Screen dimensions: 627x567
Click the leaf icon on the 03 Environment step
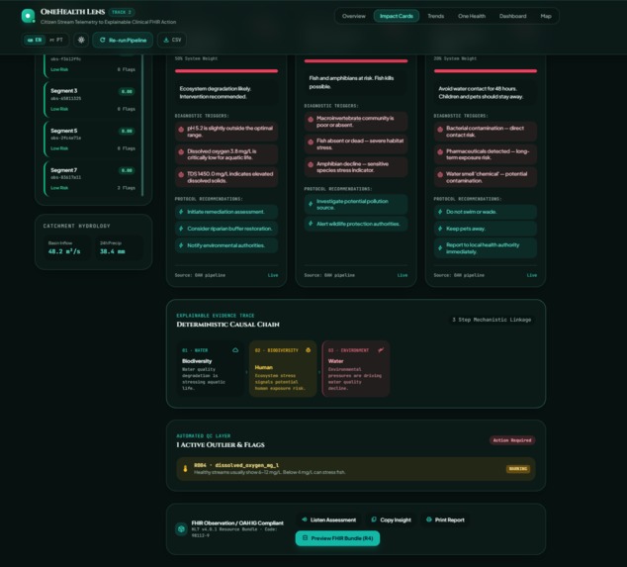pyautogui.click(x=381, y=350)
